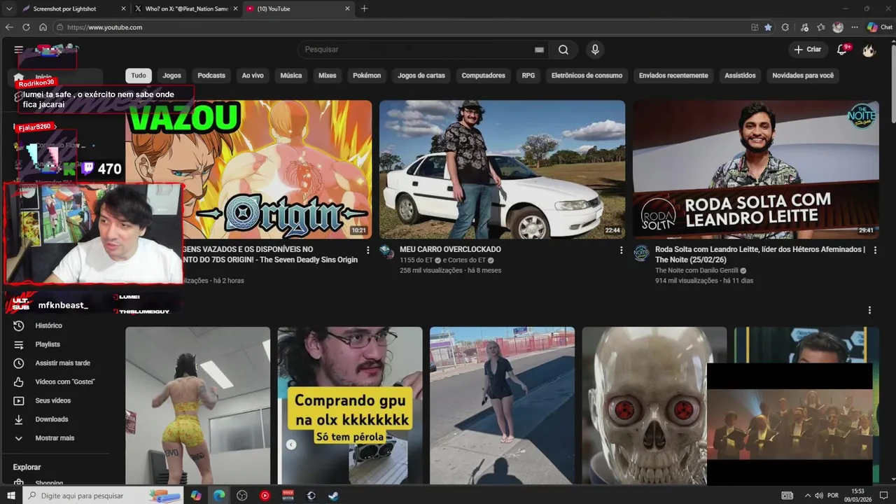The image size is (896, 504).
Task: Select the Computadores filter chip
Action: 483,76
